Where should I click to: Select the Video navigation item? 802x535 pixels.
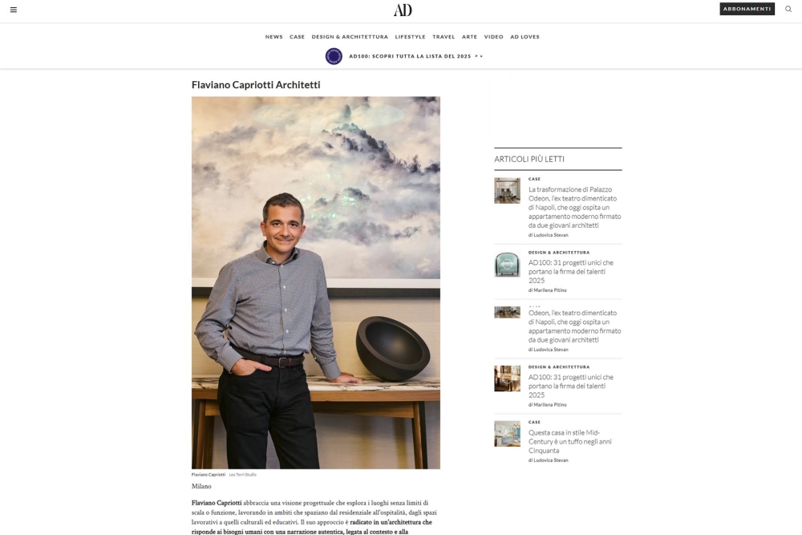pyautogui.click(x=493, y=37)
